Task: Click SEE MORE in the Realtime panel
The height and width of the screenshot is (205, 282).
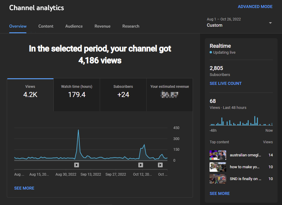Action: [x=220, y=193]
